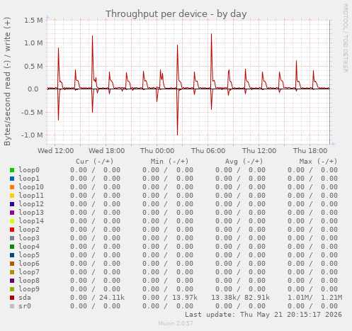Click the loop1 blue color swatch

pos(12,179)
